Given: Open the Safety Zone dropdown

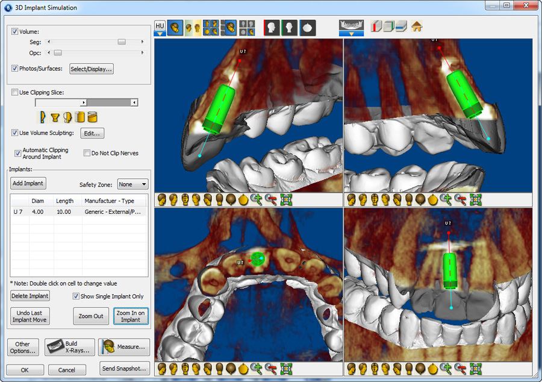Looking at the screenshot, I should click(132, 184).
